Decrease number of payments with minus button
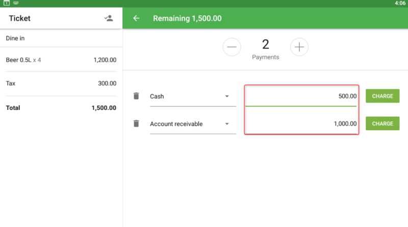Screen dimensions: 408x227 click(232, 47)
